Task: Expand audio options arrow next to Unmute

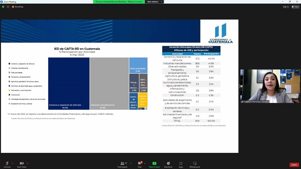Action: click(12, 163)
